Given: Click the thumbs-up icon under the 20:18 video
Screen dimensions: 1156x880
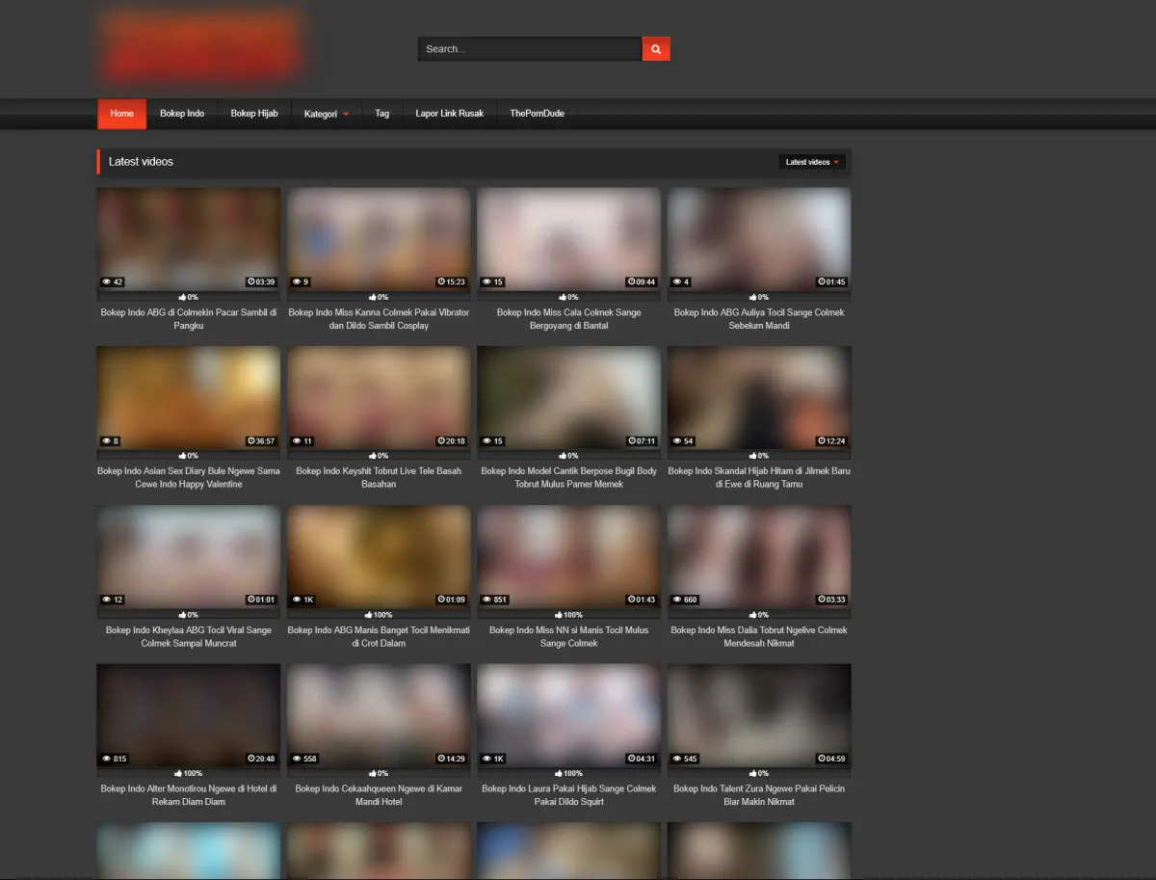Looking at the screenshot, I should (372, 456).
